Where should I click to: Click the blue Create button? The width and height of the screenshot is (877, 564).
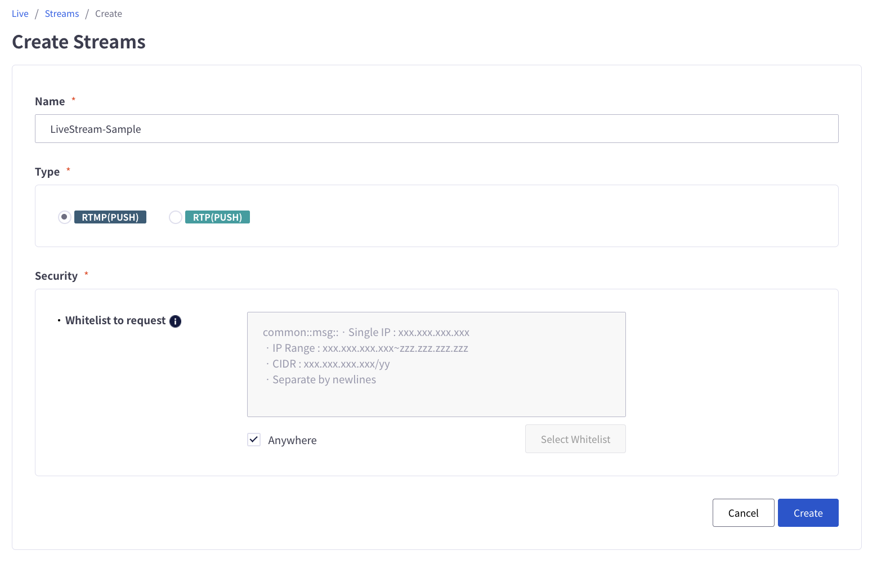click(808, 513)
